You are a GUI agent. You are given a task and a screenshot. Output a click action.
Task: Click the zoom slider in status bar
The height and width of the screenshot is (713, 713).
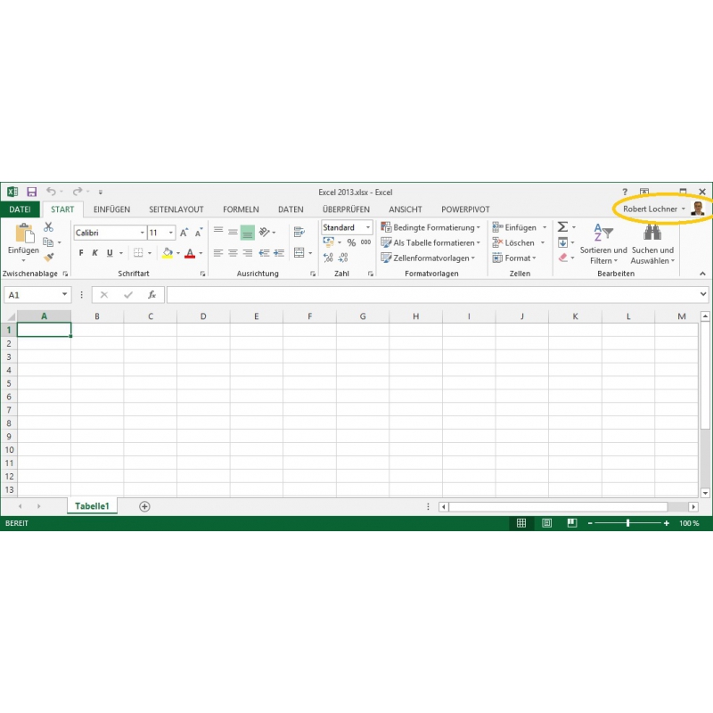pos(628,523)
